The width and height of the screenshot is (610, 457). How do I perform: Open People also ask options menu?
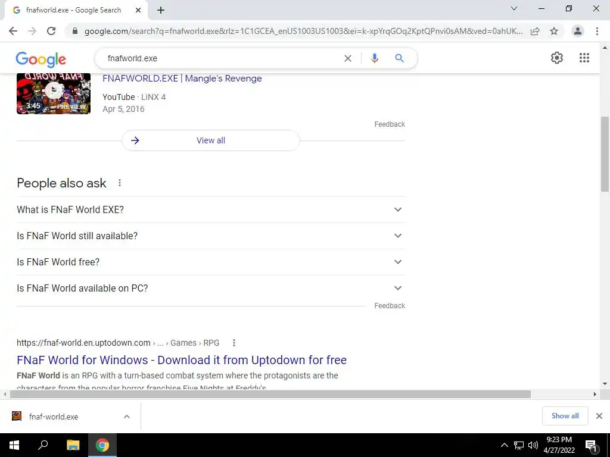pos(120,183)
